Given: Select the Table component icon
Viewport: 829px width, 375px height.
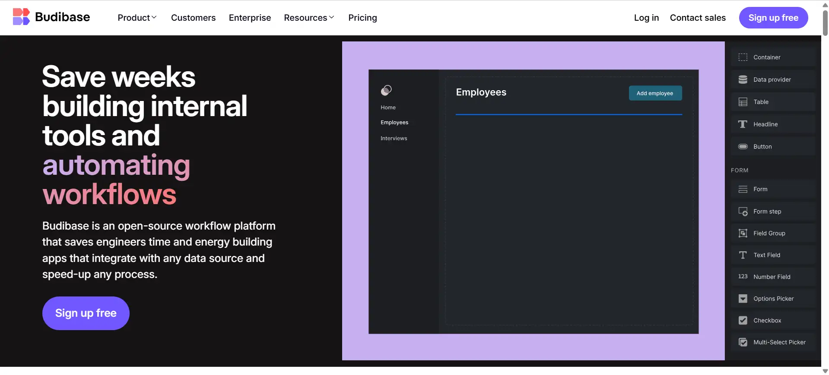Looking at the screenshot, I should [743, 102].
